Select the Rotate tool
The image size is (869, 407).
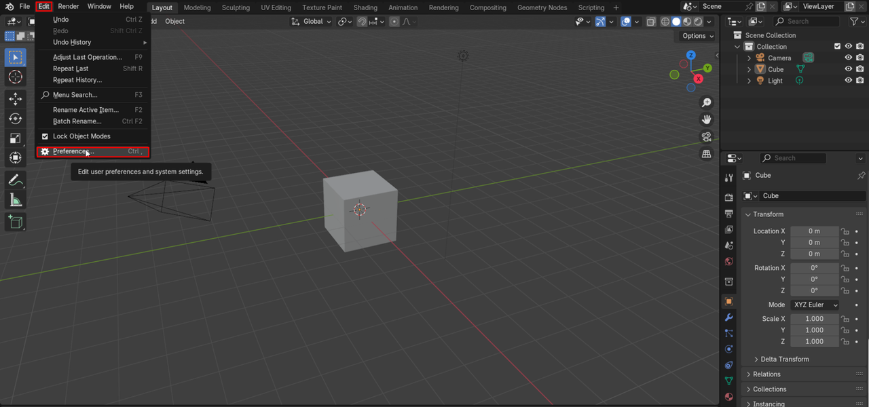click(15, 119)
